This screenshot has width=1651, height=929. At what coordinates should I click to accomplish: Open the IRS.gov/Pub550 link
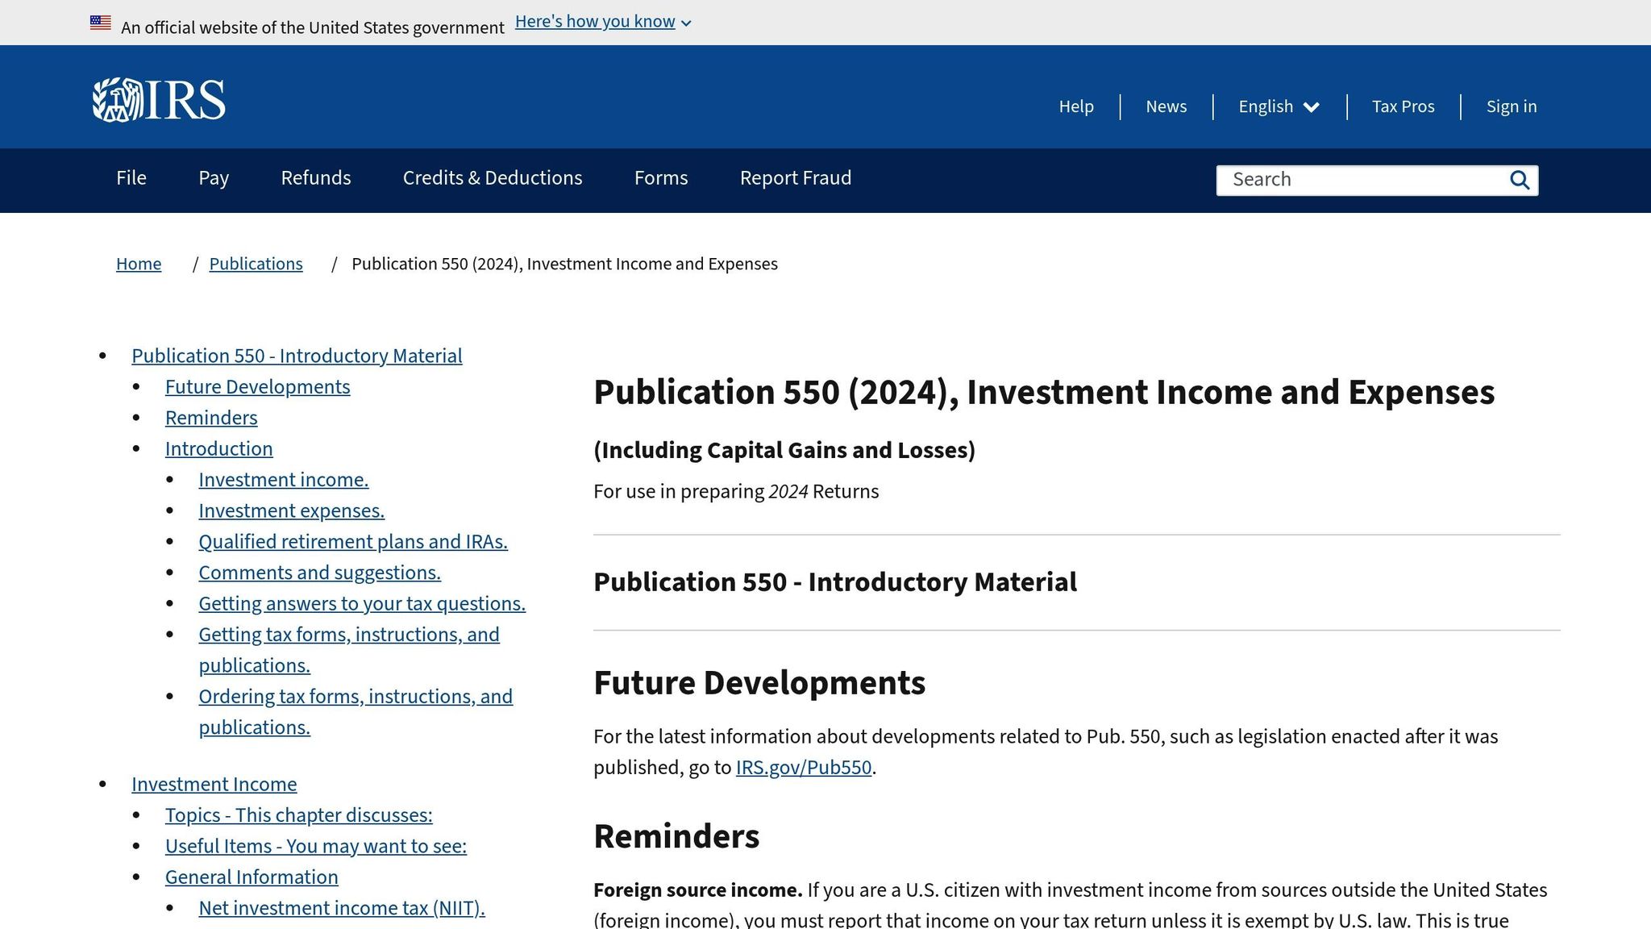803,767
